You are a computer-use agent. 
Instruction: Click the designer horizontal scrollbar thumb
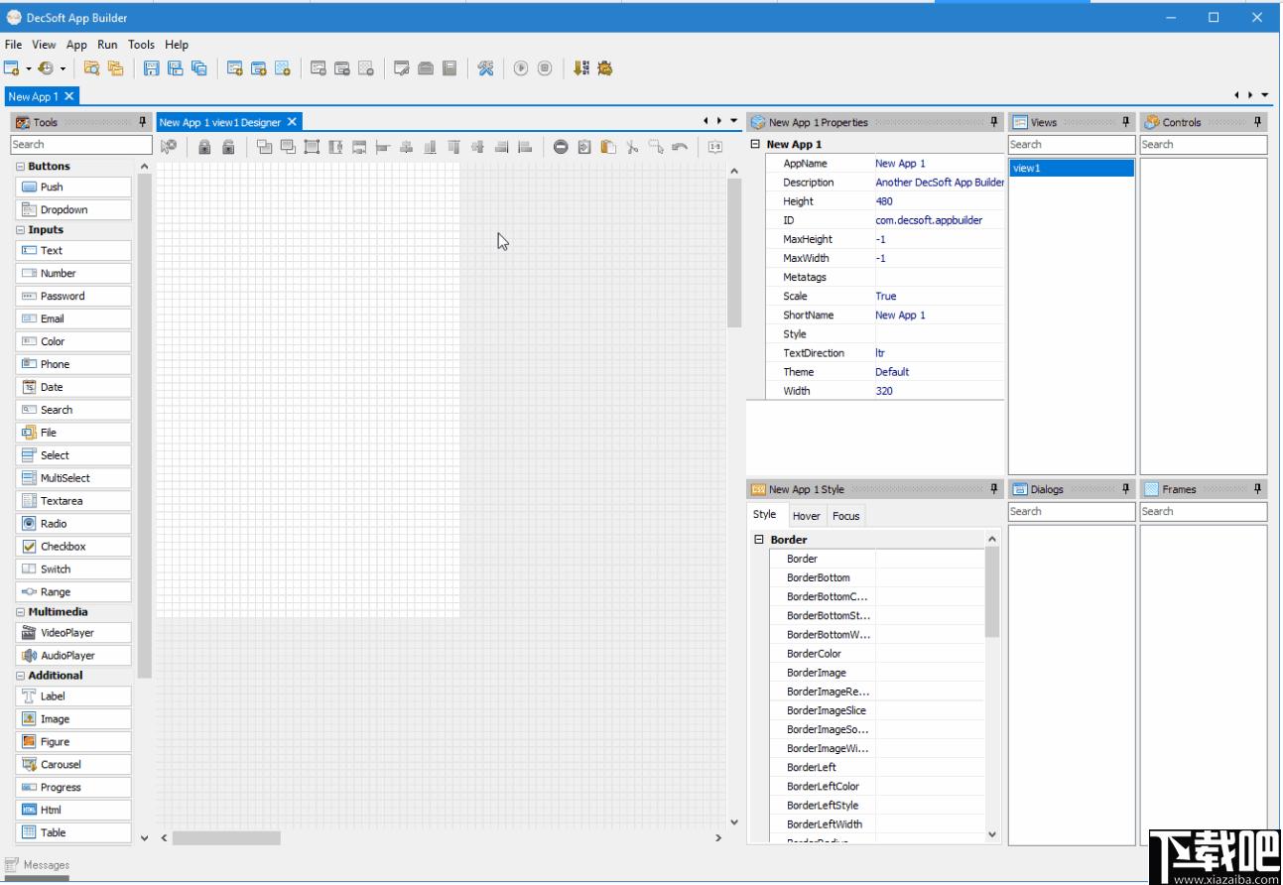coord(226,838)
